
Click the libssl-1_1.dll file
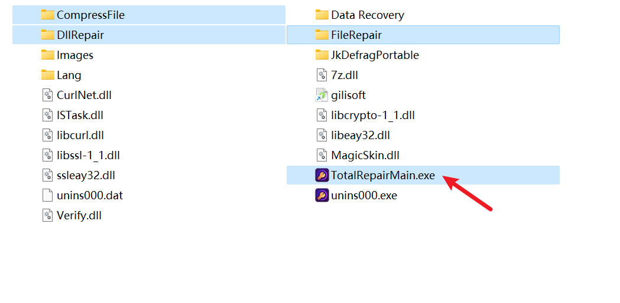pyautogui.click(x=149, y=155)
